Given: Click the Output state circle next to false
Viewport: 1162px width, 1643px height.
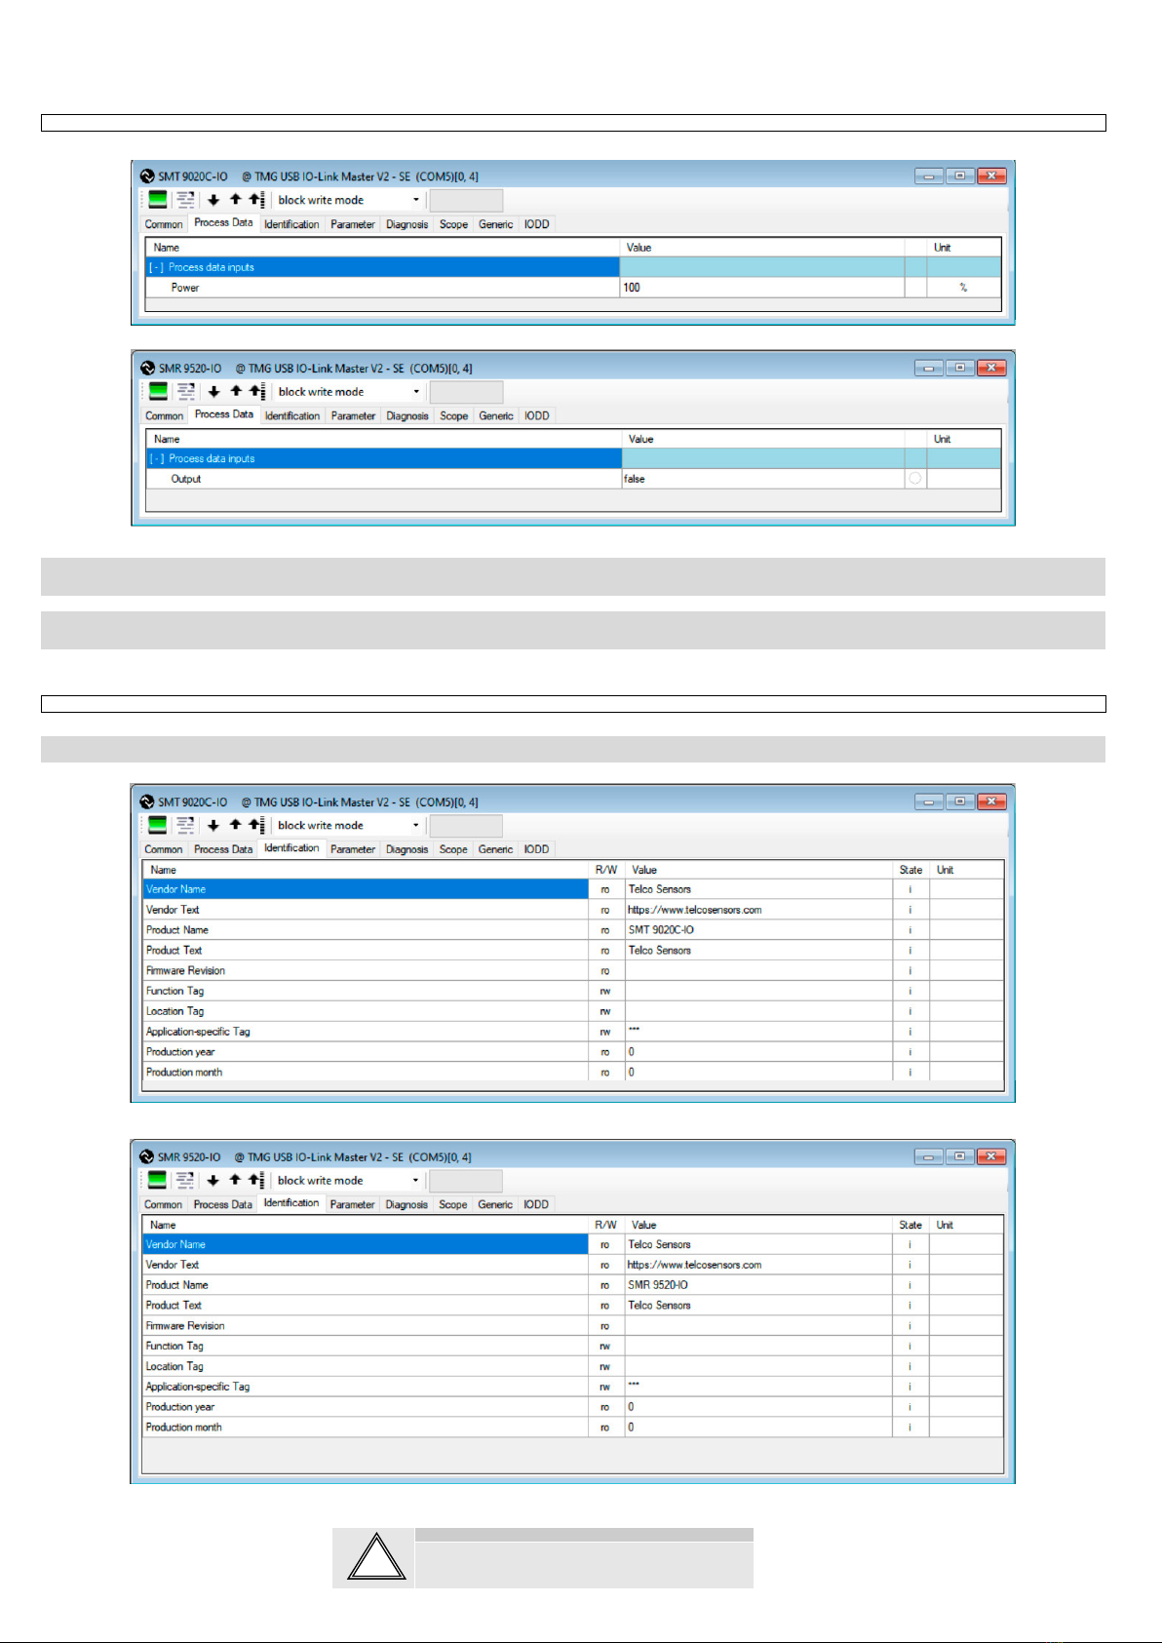Looking at the screenshot, I should pyautogui.click(x=914, y=479).
